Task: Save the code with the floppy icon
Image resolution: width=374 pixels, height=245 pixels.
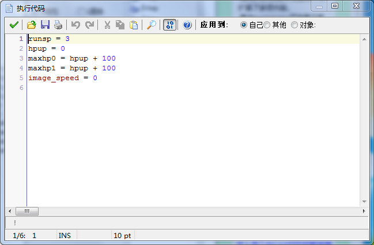Action: (x=45, y=25)
